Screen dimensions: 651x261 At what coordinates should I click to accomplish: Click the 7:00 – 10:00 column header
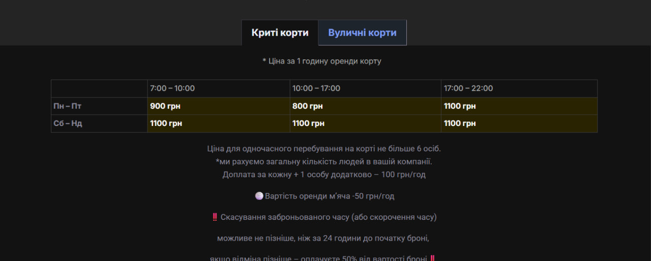tap(219, 88)
